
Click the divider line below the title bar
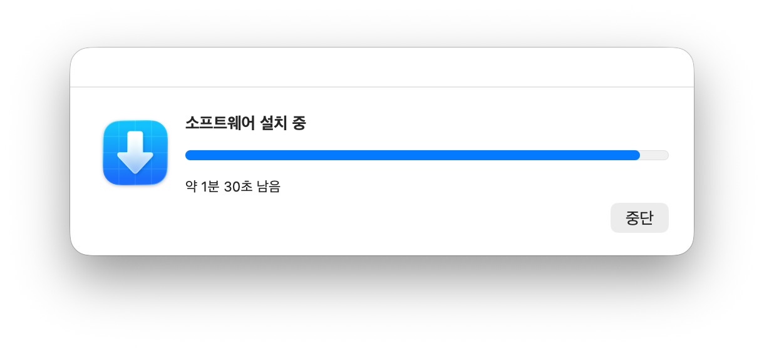pos(382,86)
